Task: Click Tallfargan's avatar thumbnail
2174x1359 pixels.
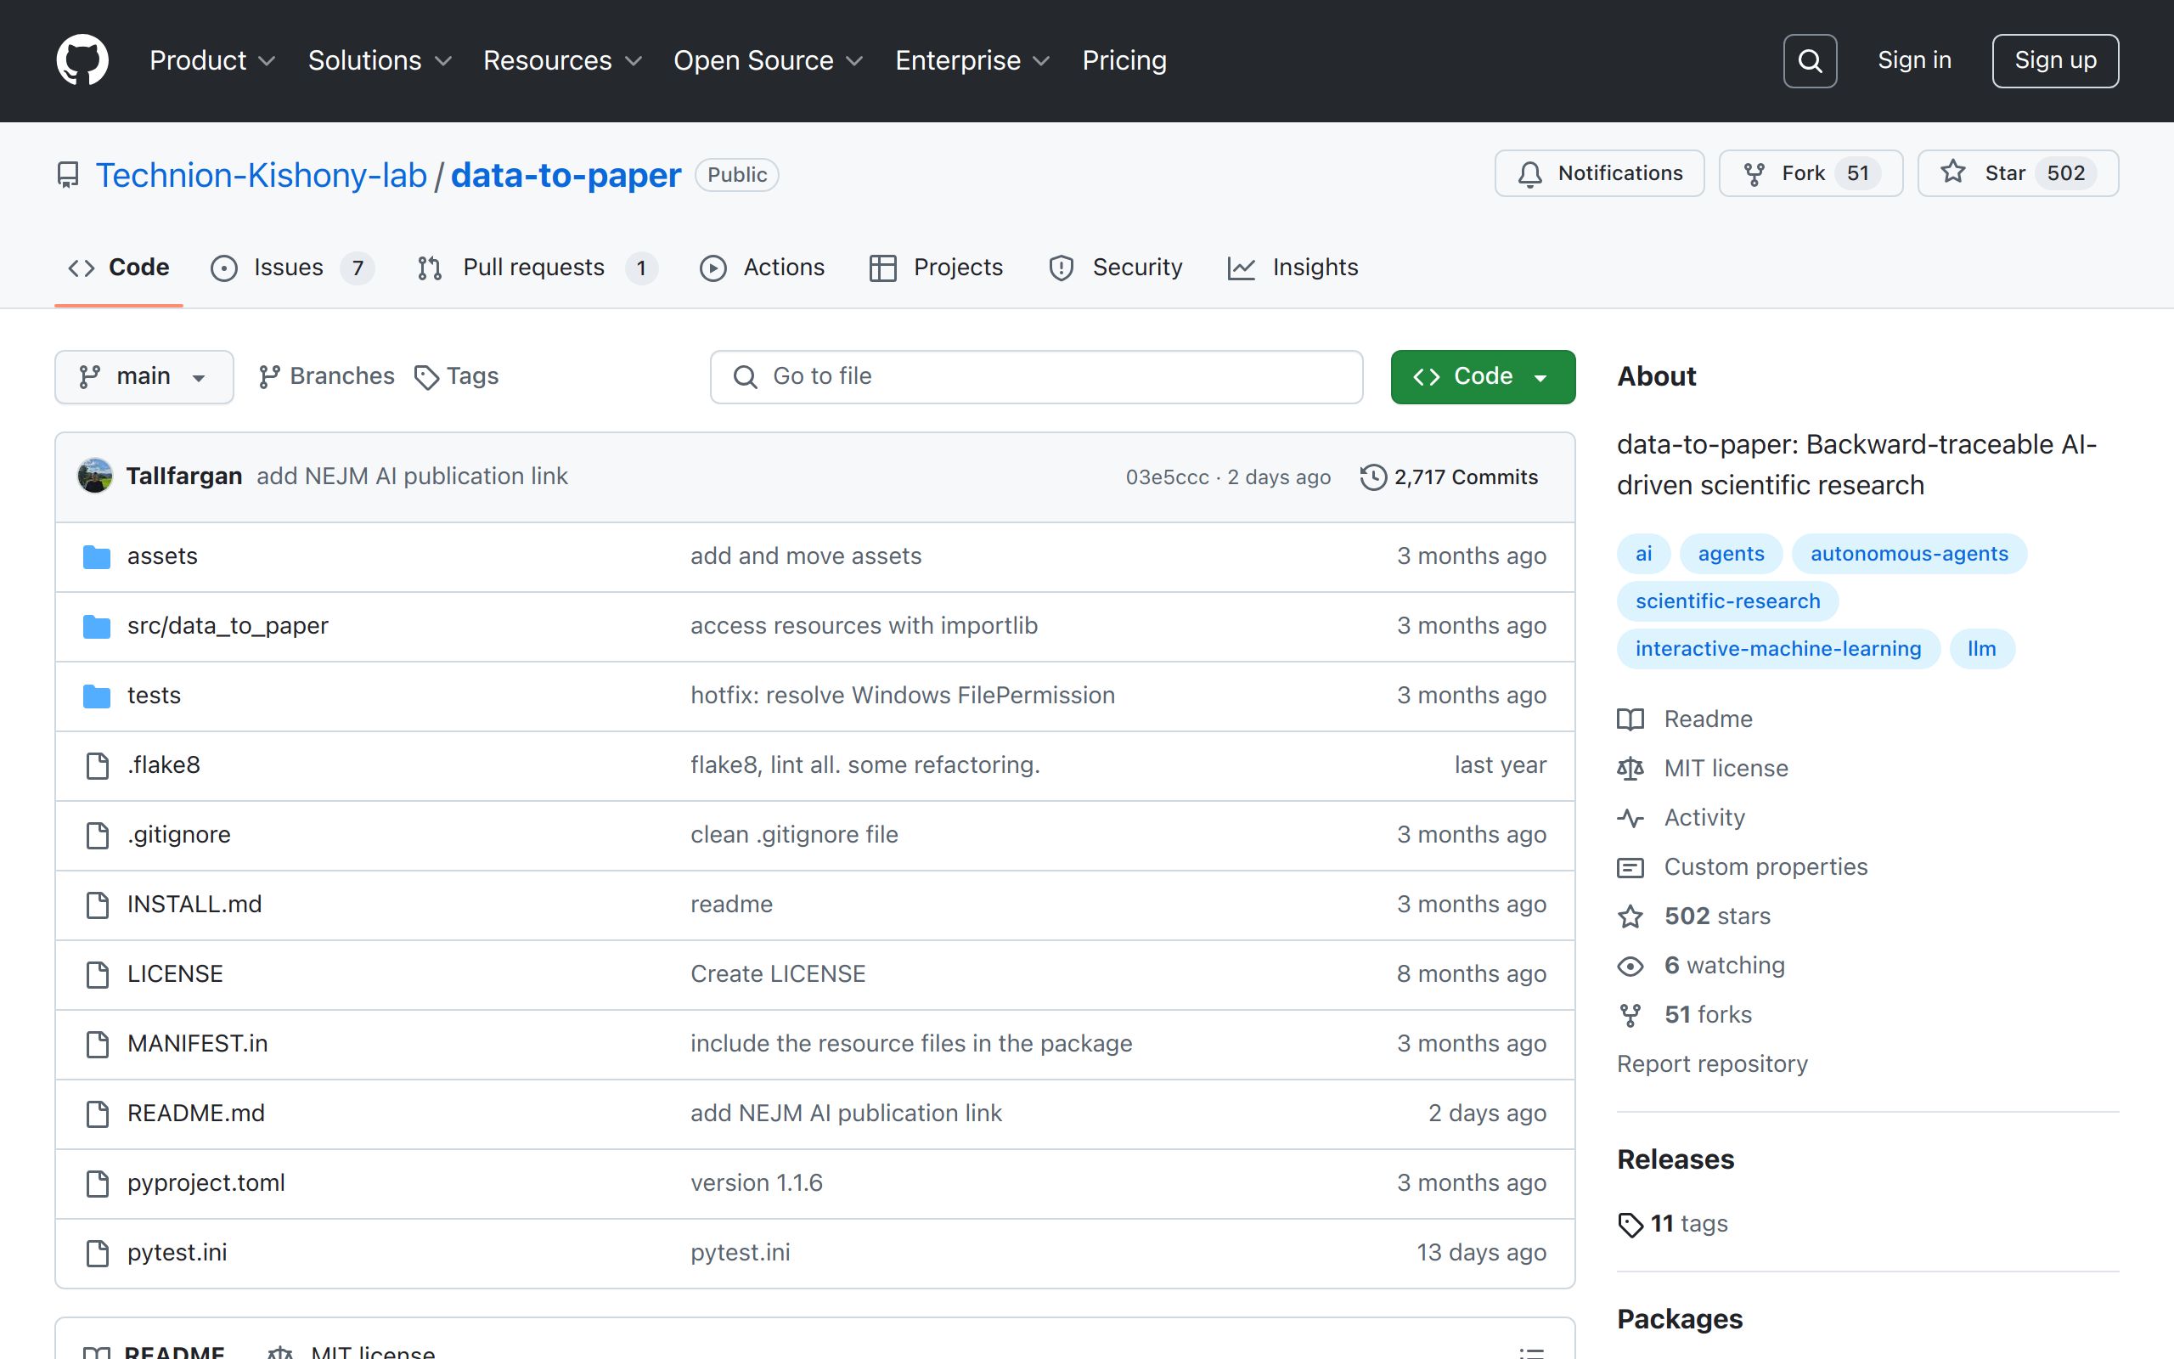Action: point(95,476)
